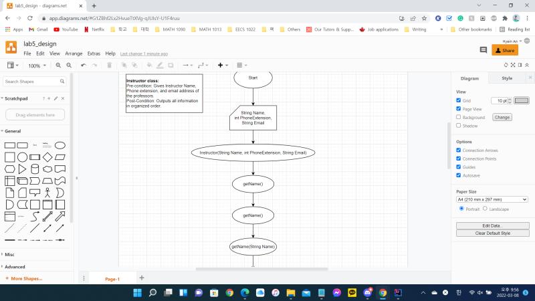Click the grid color swatch
Image resolution: width=535 pixels, height=301 pixels.
(x=522, y=100)
